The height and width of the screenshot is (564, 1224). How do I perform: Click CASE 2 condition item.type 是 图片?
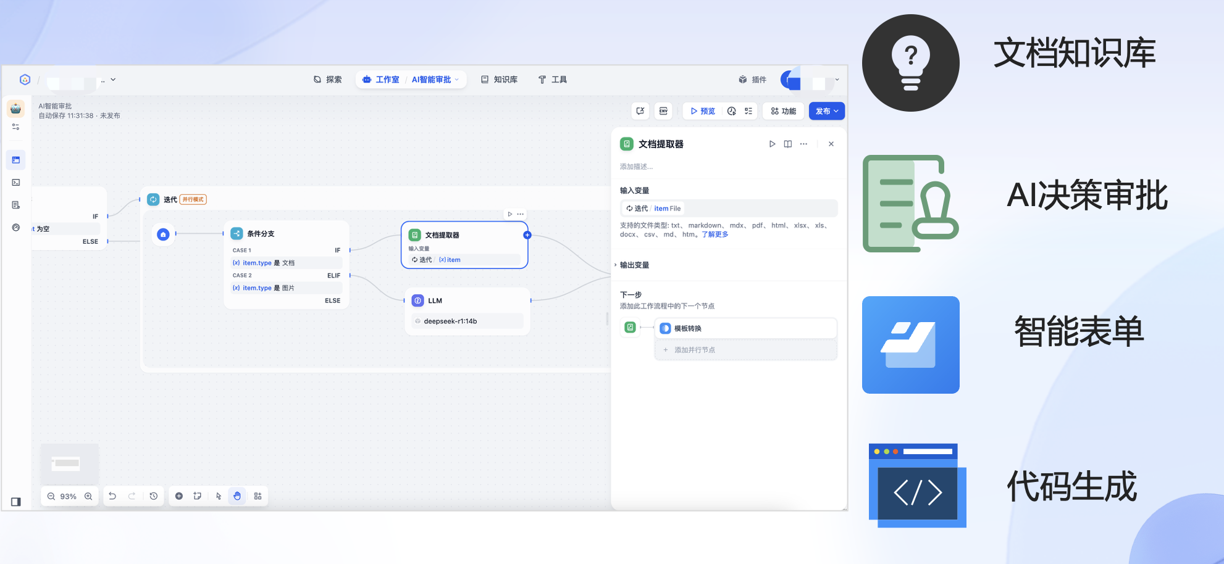click(x=287, y=288)
